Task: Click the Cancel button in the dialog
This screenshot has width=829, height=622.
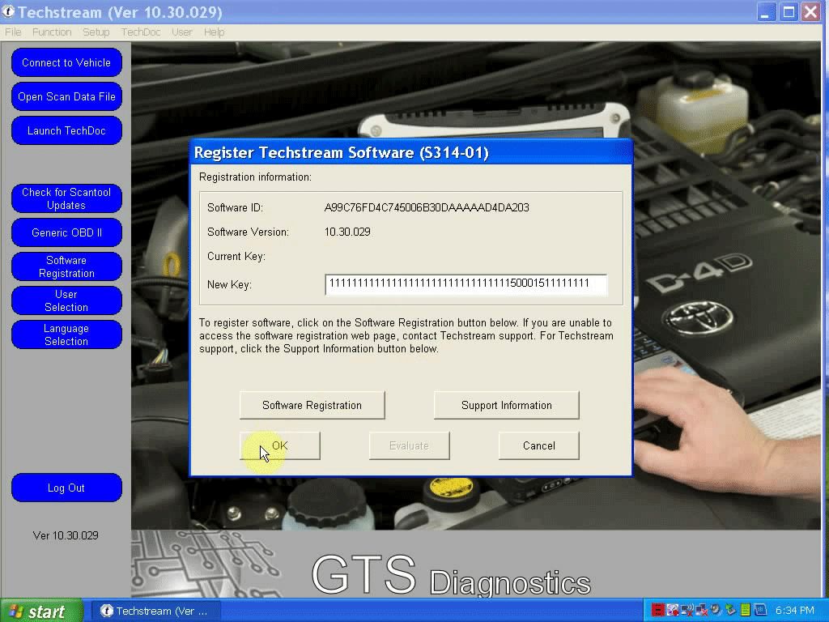Action: coord(538,445)
